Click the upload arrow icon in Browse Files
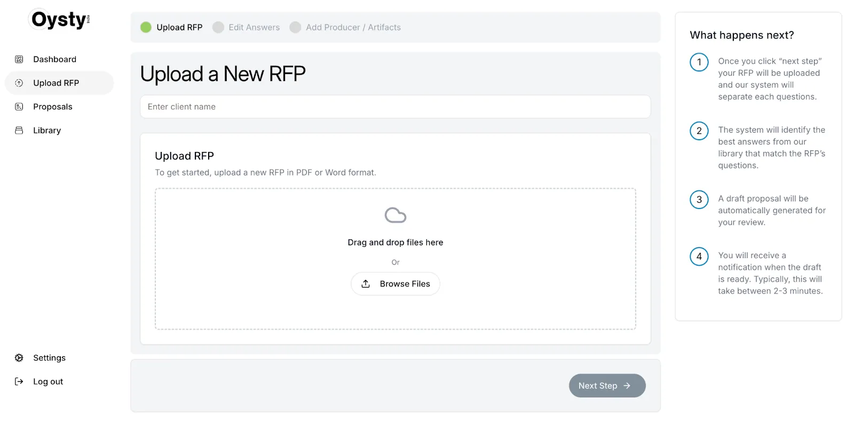Image resolution: width=854 pixels, height=424 pixels. point(366,284)
